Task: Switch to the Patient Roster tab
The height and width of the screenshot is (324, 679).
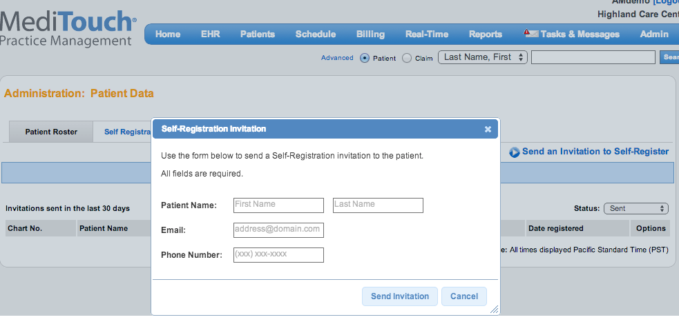Action: click(51, 132)
